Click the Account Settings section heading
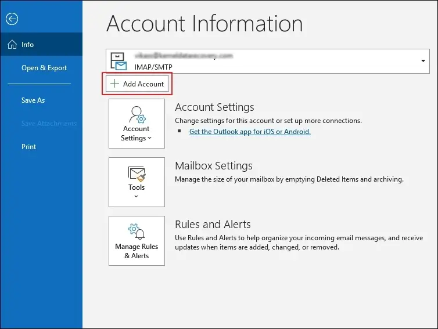 [214, 107]
